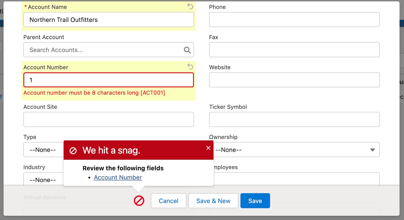Undo the Account Number field change
The height and width of the screenshot is (220, 404).
pyautogui.click(x=190, y=67)
